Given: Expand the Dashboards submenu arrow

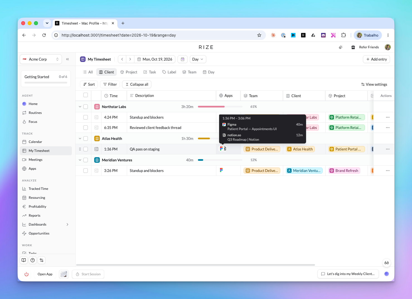Looking at the screenshot, I should click(x=67, y=224).
